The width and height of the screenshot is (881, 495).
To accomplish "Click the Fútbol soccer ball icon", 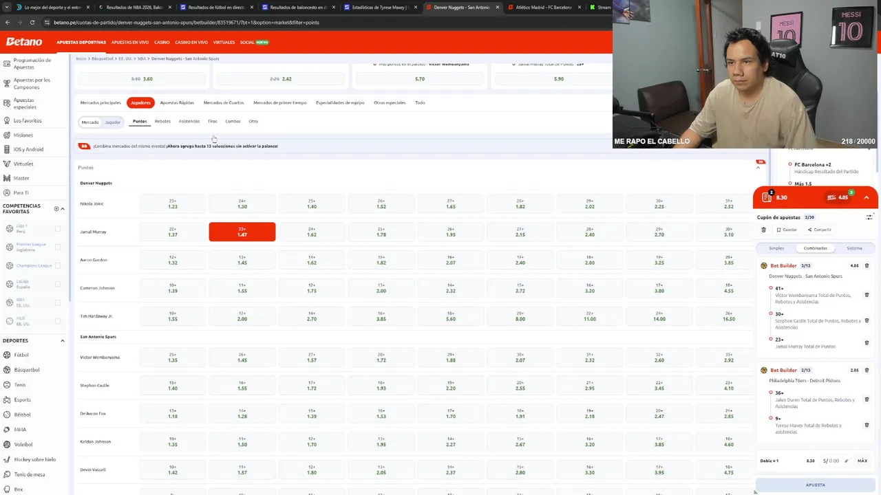I will (7, 355).
